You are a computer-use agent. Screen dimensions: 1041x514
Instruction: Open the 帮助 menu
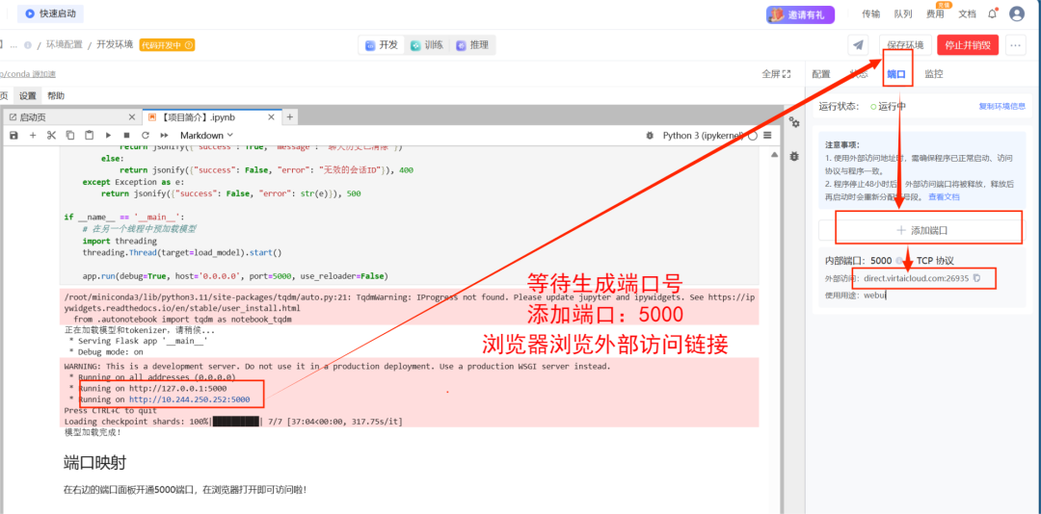[x=56, y=95]
